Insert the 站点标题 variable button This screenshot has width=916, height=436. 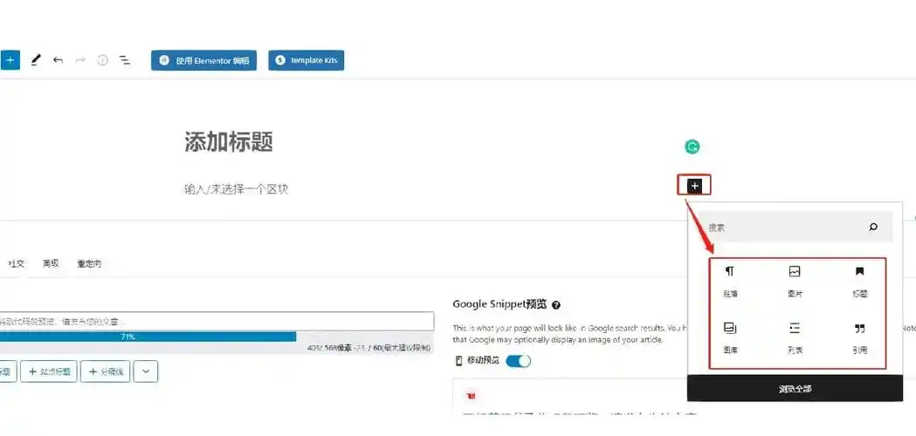coord(49,371)
